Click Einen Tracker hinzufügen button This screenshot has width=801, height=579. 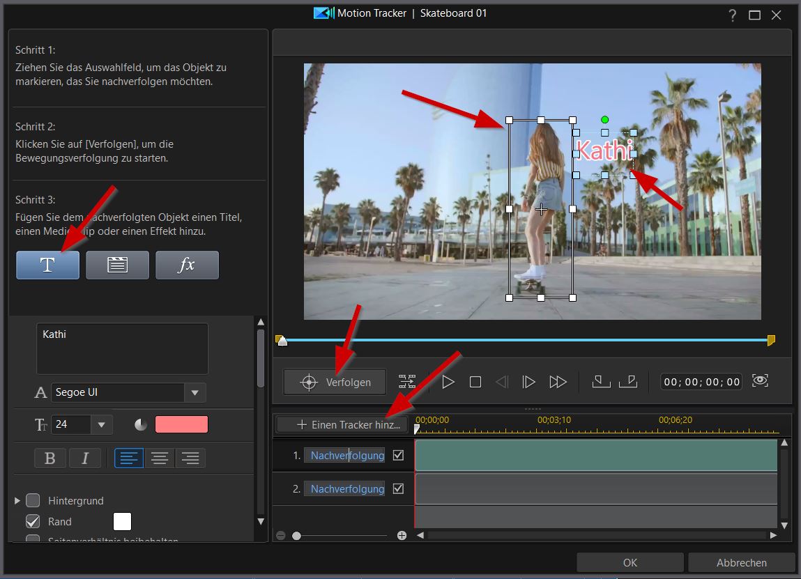342,424
